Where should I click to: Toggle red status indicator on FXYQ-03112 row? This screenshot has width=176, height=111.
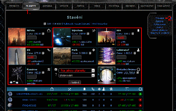pos(140,105)
